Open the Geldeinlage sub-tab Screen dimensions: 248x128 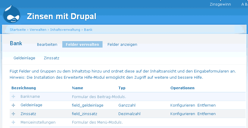[x=24, y=58]
